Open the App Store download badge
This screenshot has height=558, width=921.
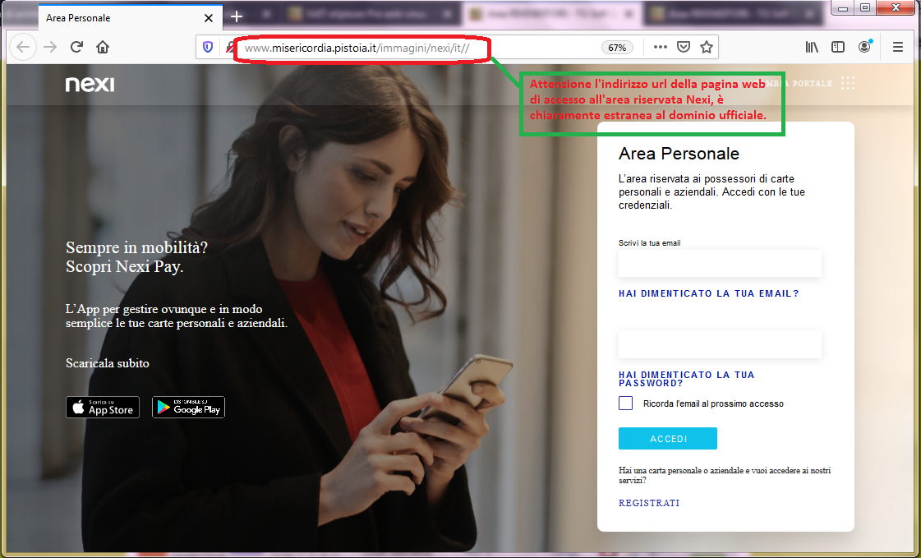[103, 407]
